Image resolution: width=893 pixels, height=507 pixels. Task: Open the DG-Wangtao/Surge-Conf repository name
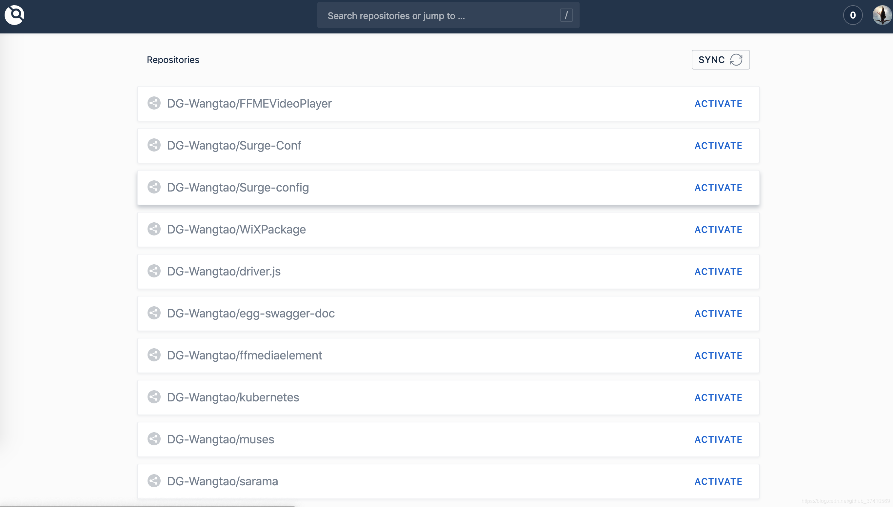[234, 146]
